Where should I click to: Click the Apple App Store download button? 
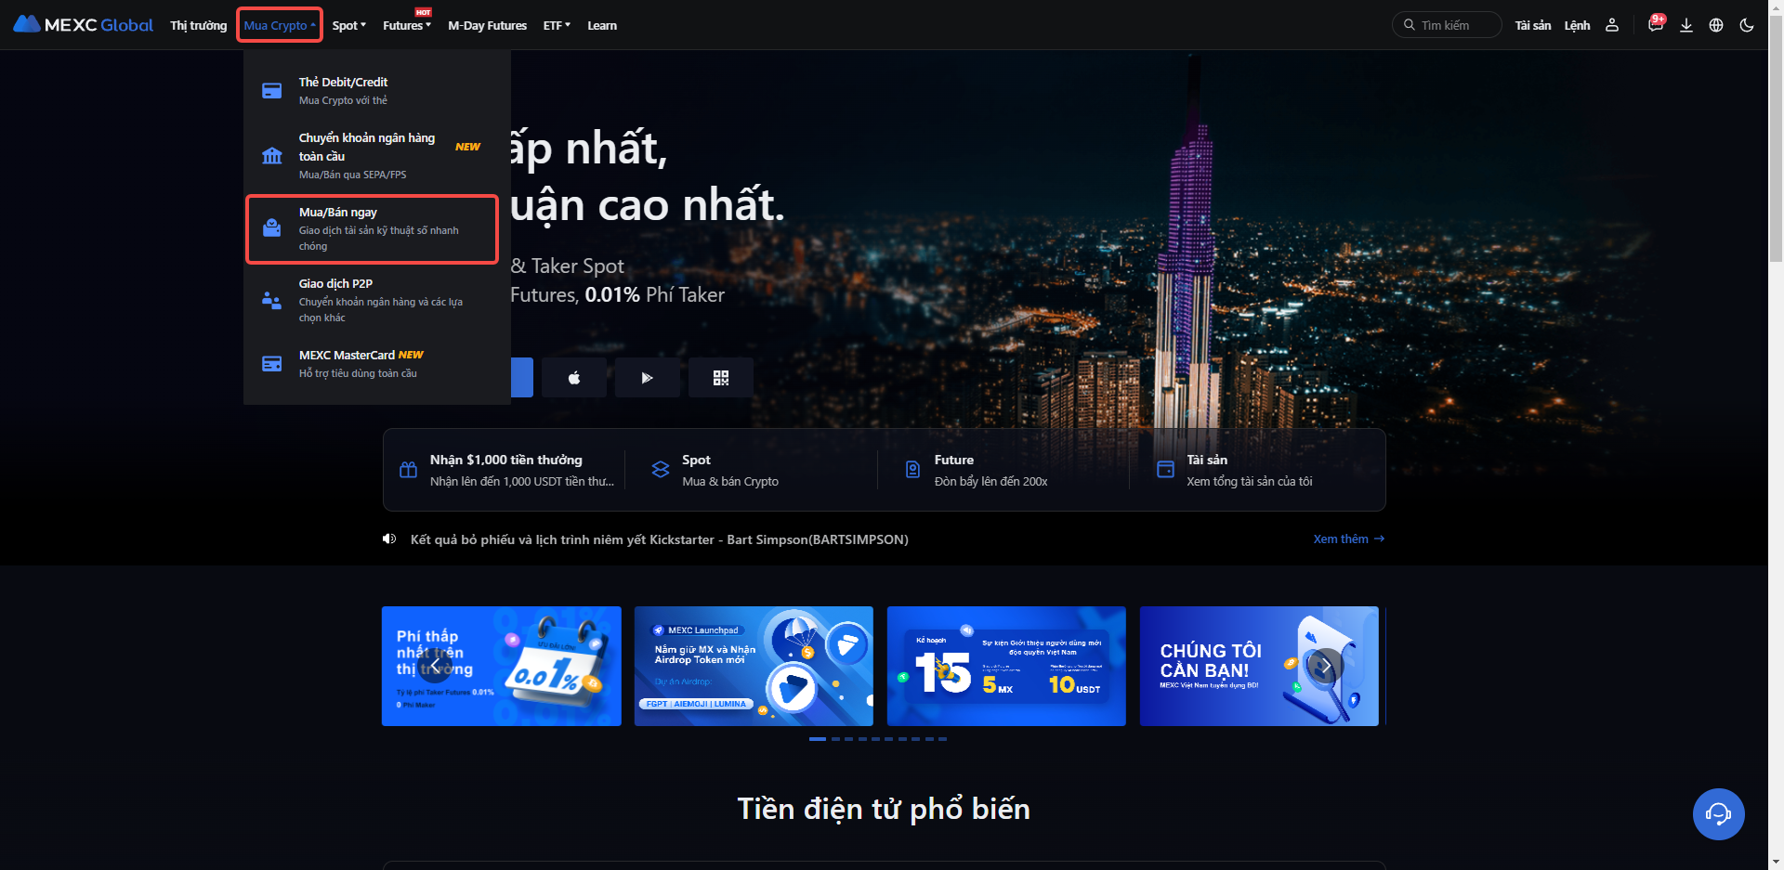[x=574, y=378]
